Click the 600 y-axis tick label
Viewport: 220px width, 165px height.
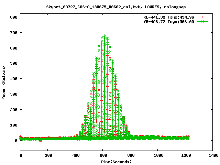14,48
